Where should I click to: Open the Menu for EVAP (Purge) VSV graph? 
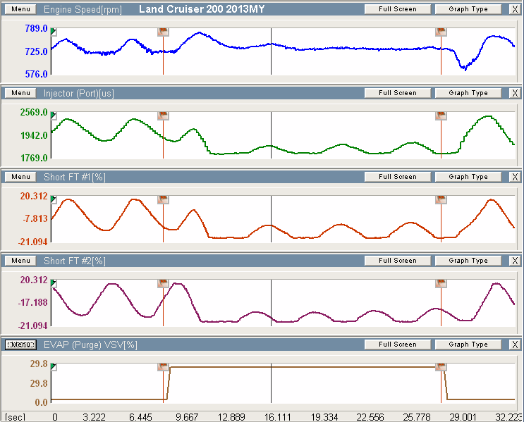(x=20, y=345)
